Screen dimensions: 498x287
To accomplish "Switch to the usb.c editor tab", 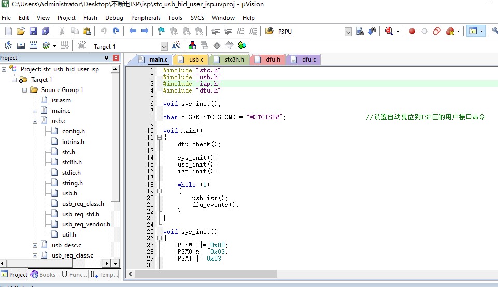I will point(191,59).
